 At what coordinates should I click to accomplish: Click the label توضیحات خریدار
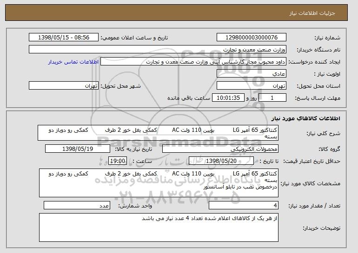[x=321, y=228]
